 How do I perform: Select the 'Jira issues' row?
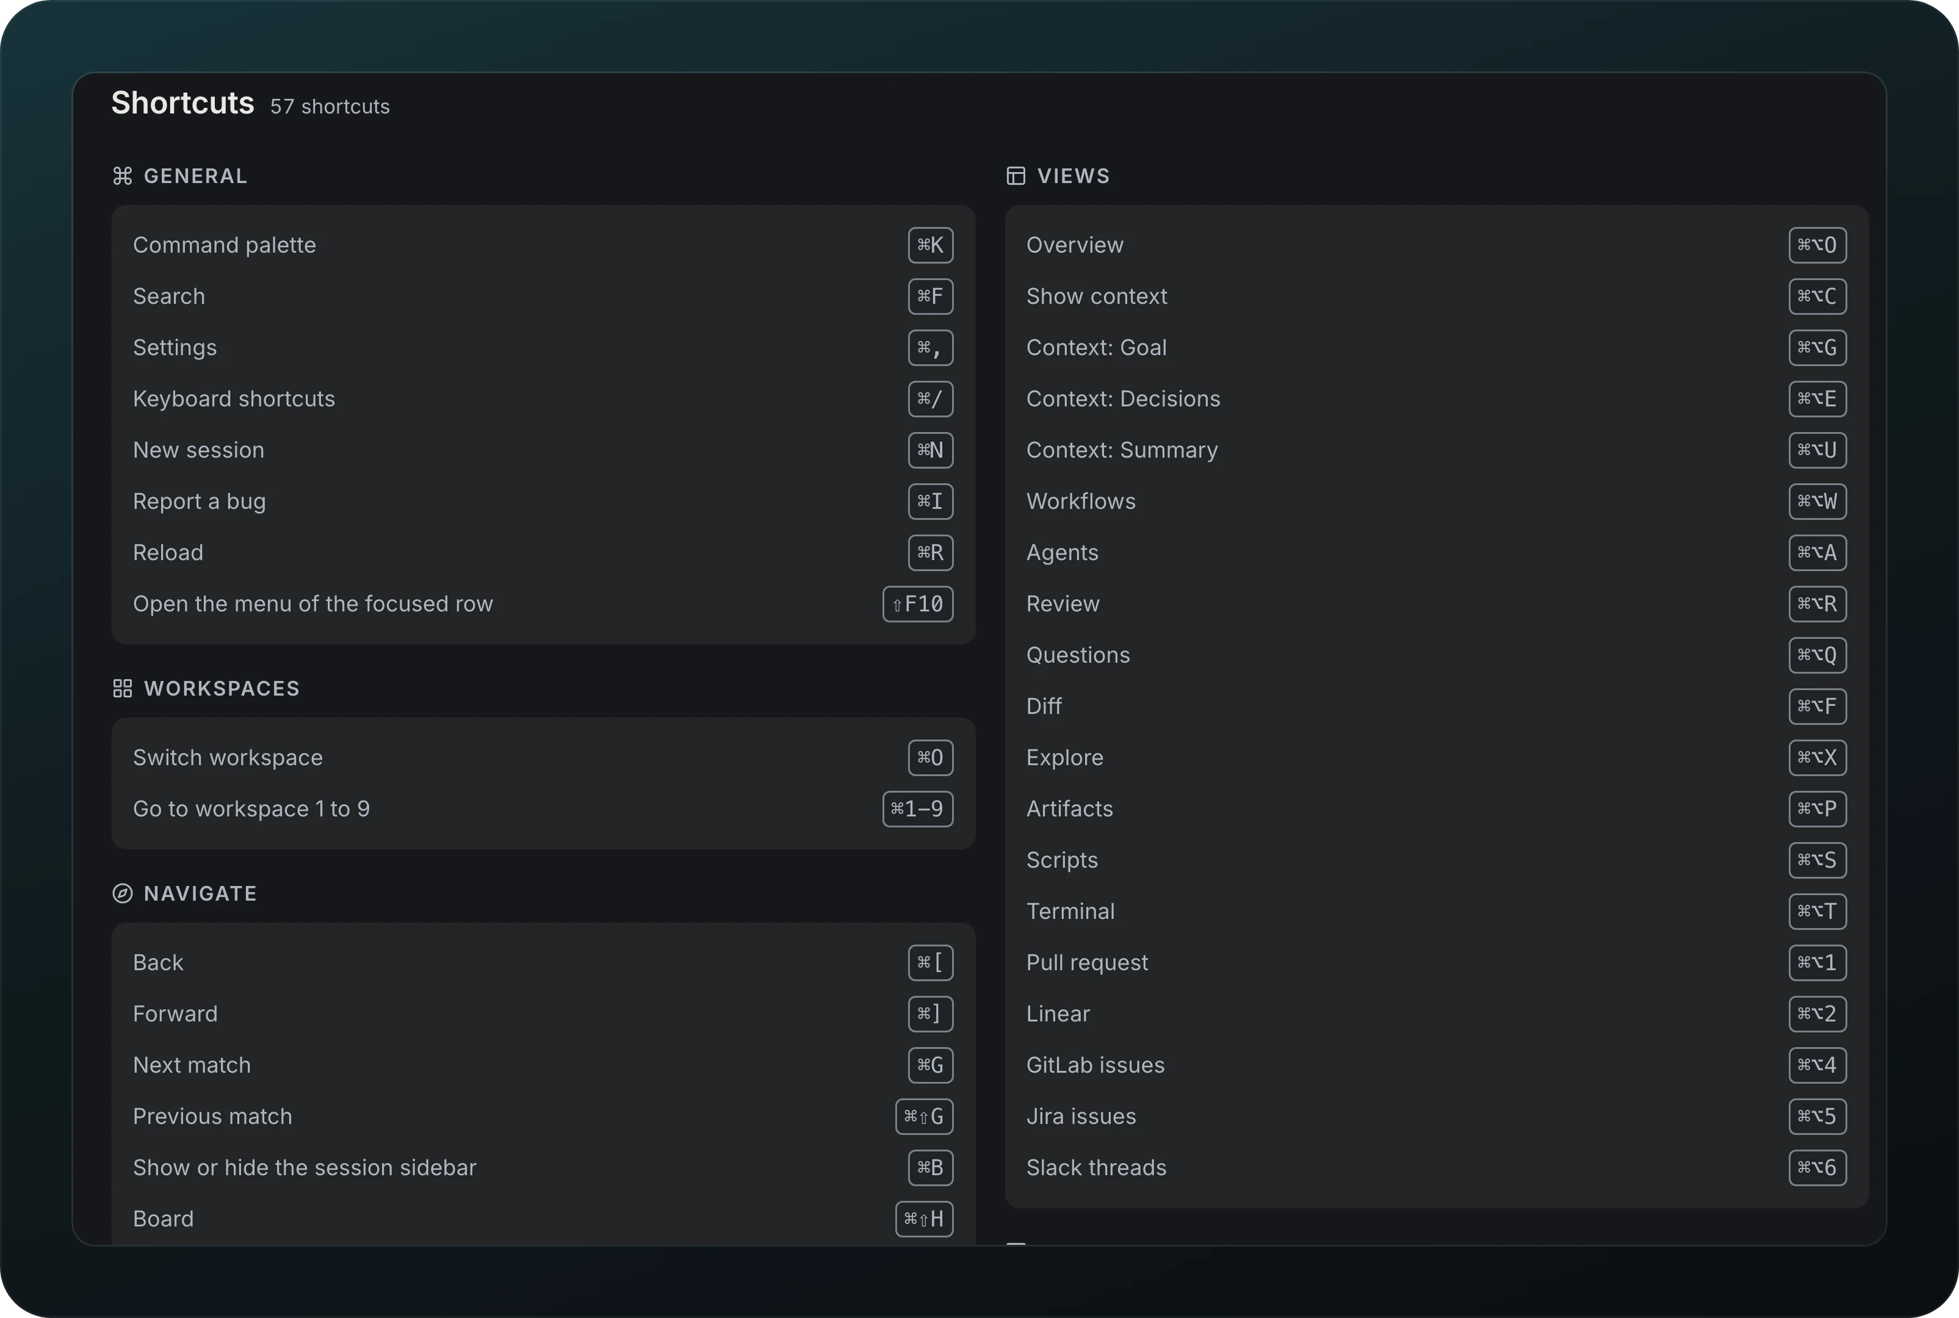pyautogui.click(x=1436, y=1116)
